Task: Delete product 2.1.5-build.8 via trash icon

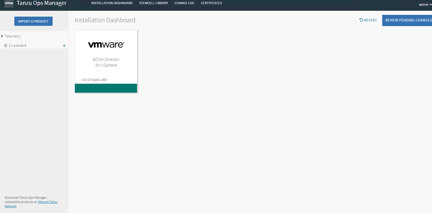Action: pos(6,46)
